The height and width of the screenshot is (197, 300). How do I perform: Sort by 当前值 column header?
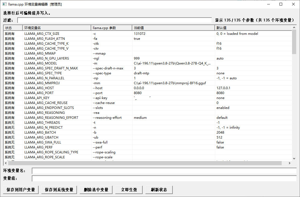pyautogui.click(x=173, y=28)
